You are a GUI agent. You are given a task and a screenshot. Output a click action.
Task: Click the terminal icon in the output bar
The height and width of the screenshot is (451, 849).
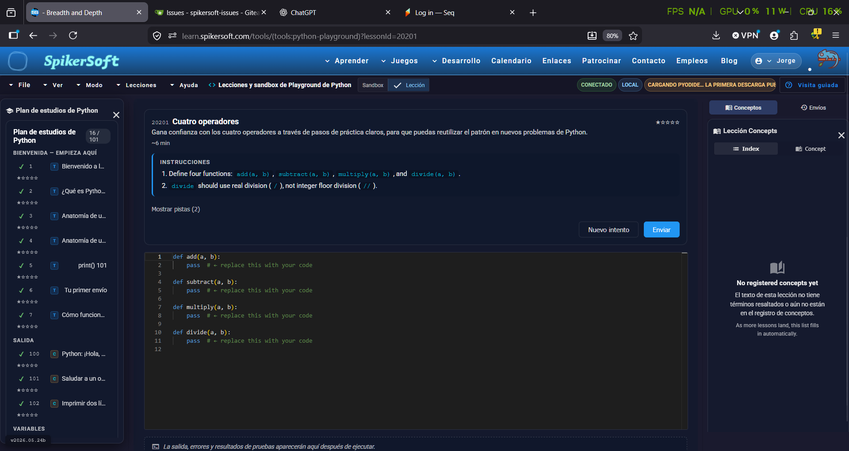(x=156, y=447)
